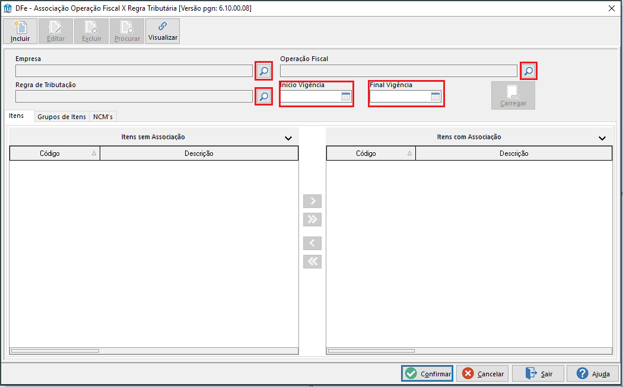The image size is (623, 387).
Task: Click the Sair button
Action: [538, 373]
